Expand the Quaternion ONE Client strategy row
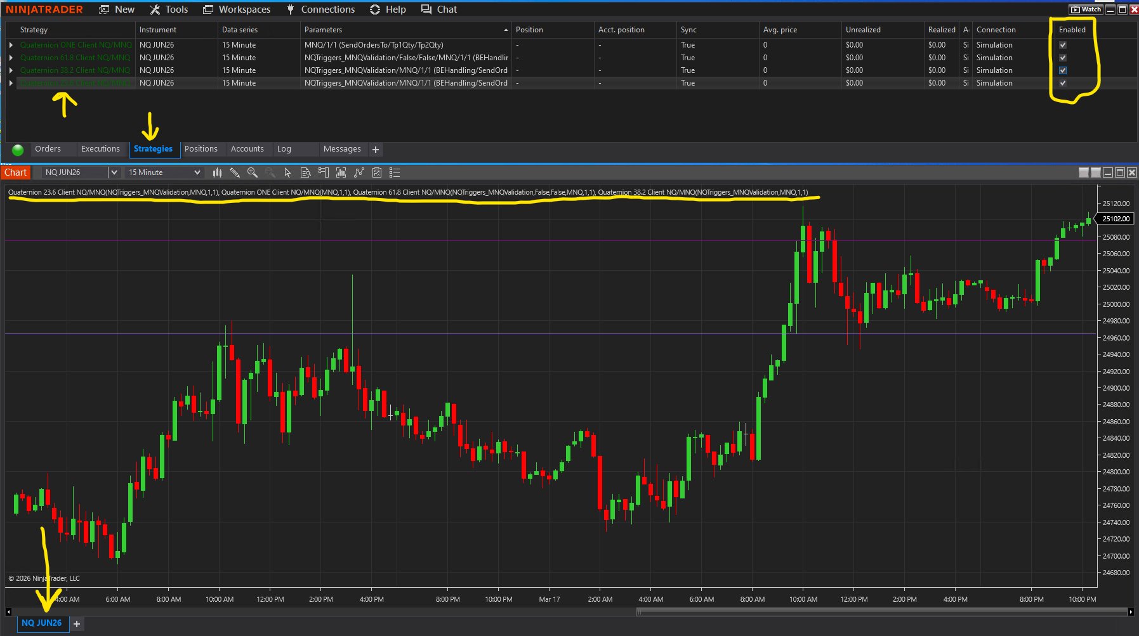This screenshot has width=1139, height=636. (x=11, y=45)
